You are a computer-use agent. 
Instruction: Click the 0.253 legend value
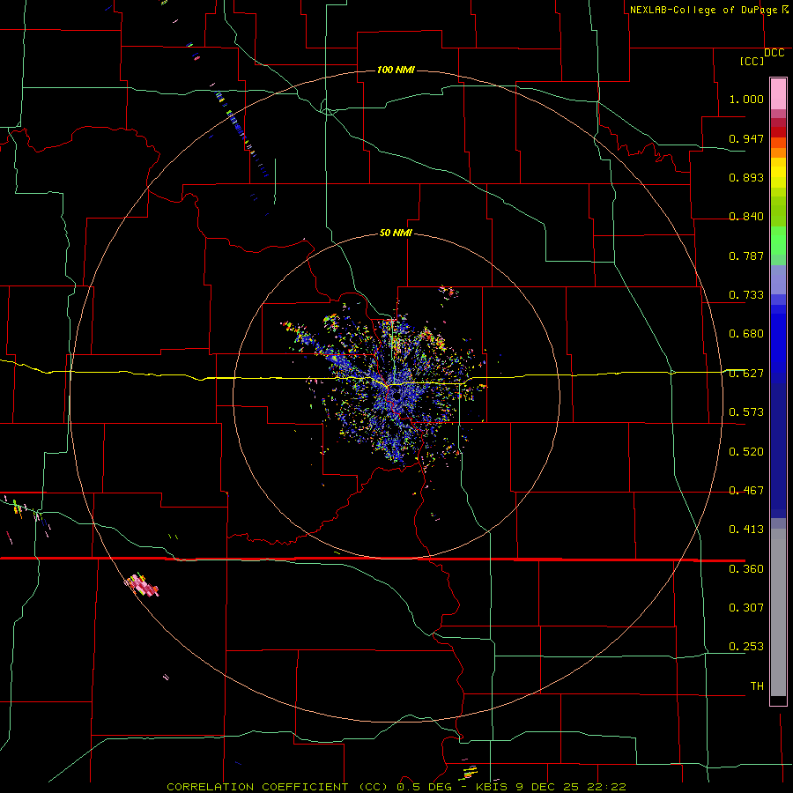click(x=746, y=647)
